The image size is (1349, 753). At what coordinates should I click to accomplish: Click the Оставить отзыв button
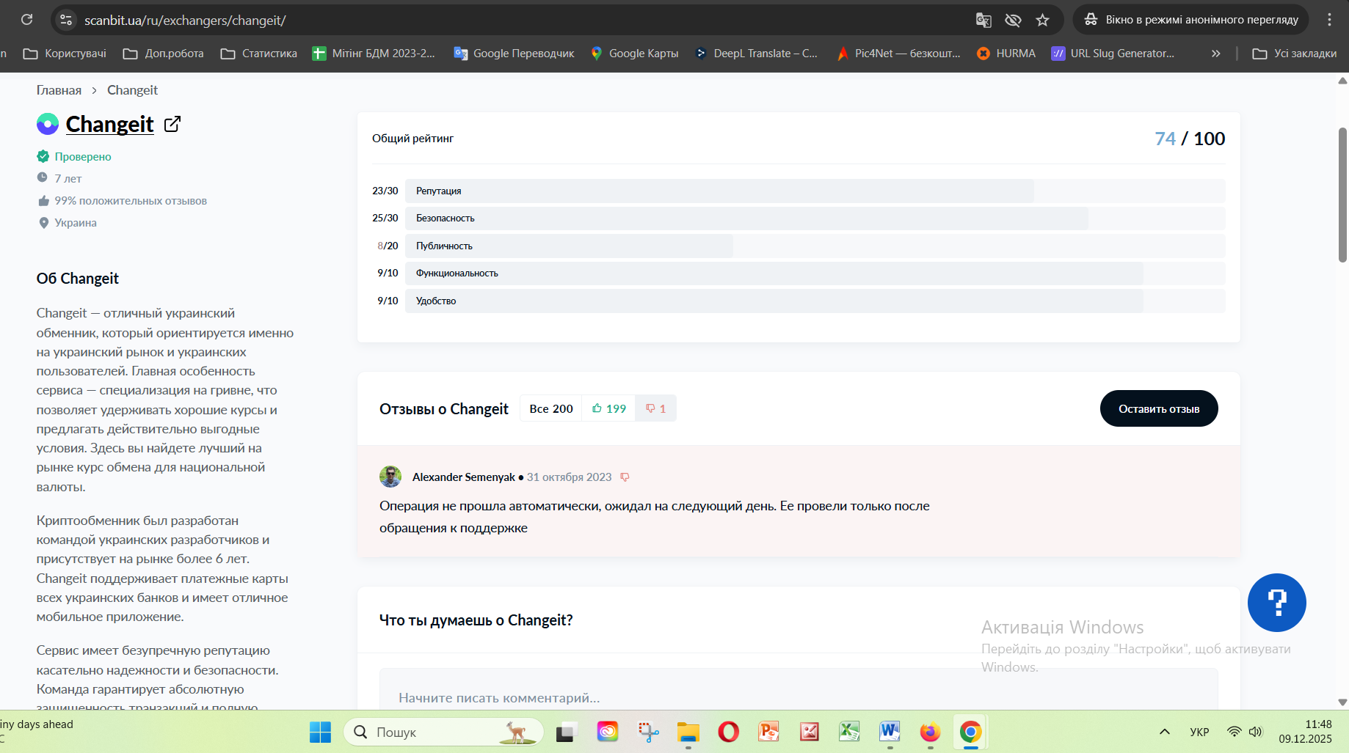(x=1159, y=408)
